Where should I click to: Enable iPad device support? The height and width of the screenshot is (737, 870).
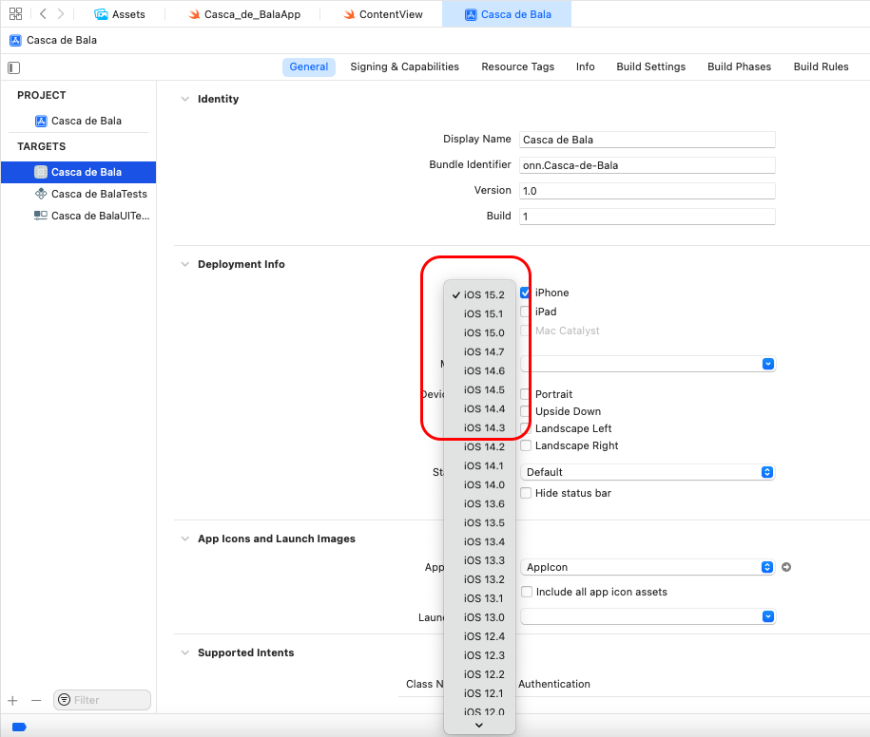pos(524,312)
